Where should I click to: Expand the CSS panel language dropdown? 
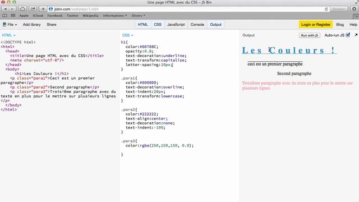127,35
